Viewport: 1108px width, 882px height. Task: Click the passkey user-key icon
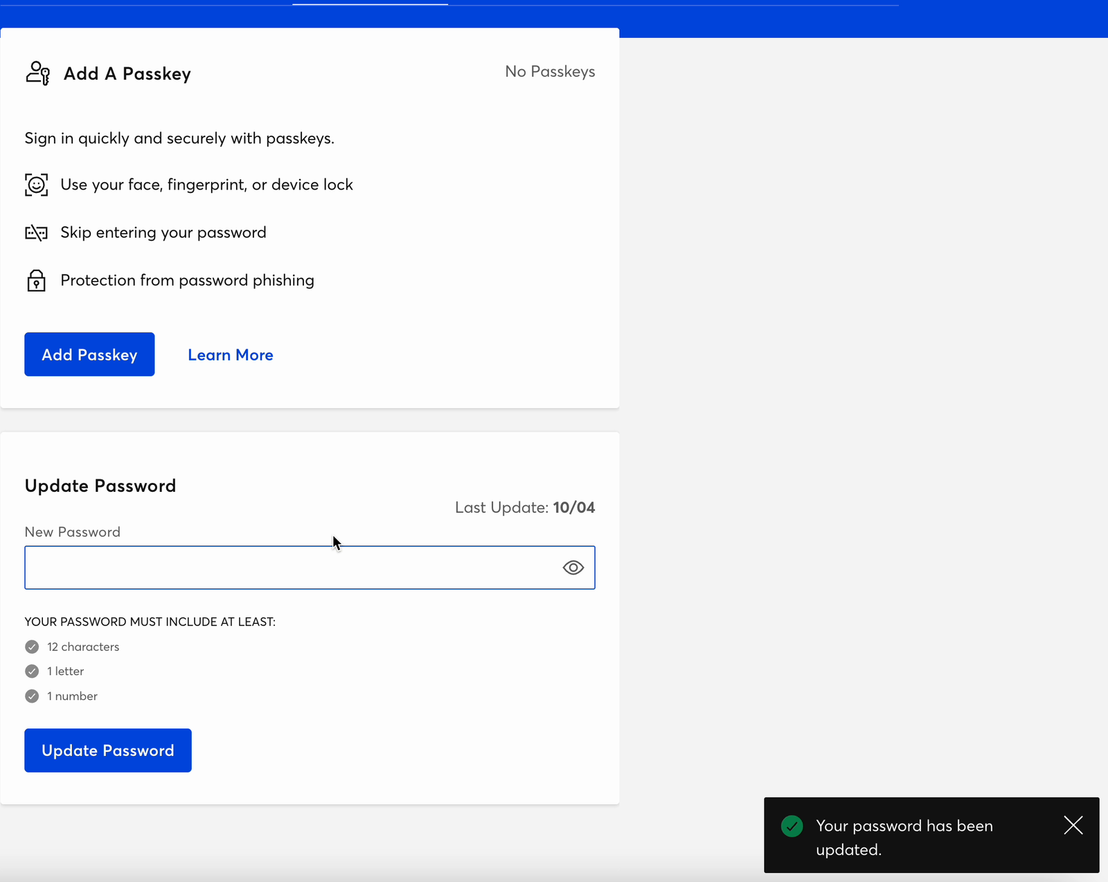coord(38,73)
